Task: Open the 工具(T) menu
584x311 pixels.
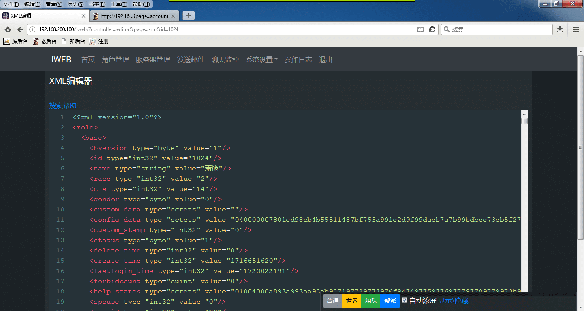Action: [118, 4]
